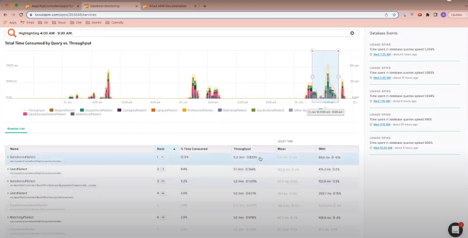
Task: Expand the Matching#Select query row
Action: (8, 217)
